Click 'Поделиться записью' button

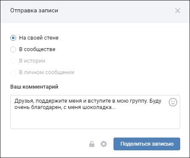[147, 144]
